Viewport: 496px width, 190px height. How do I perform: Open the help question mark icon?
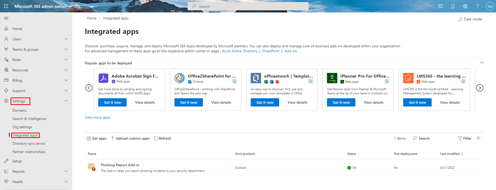[478, 6]
